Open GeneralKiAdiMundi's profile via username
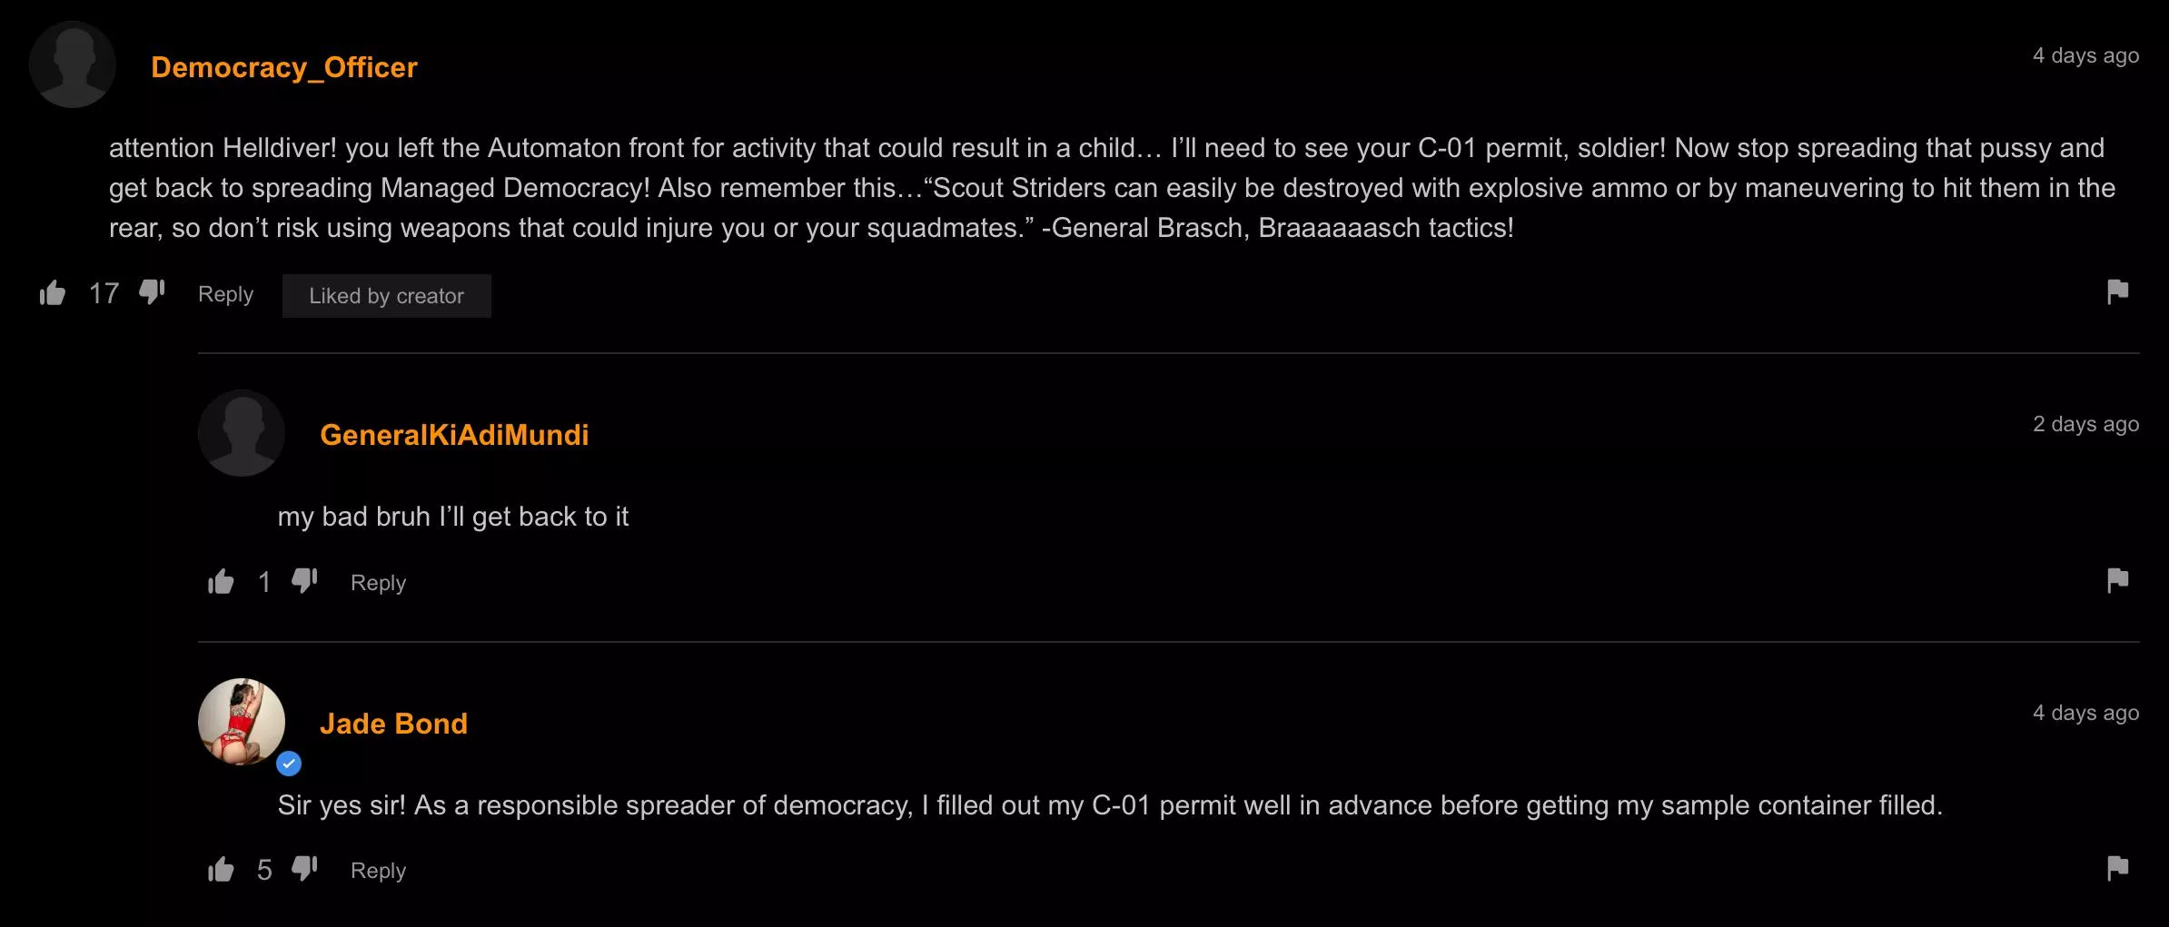 coord(454,435)
